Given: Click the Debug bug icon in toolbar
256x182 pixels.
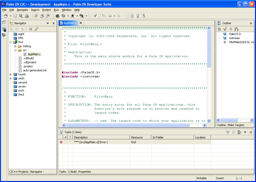Looking at the screenshot, I should point(63,16).
